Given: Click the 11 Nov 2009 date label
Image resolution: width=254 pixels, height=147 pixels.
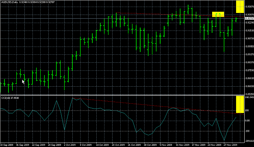Looking at the screenshot, I should (x=182, y=145).
